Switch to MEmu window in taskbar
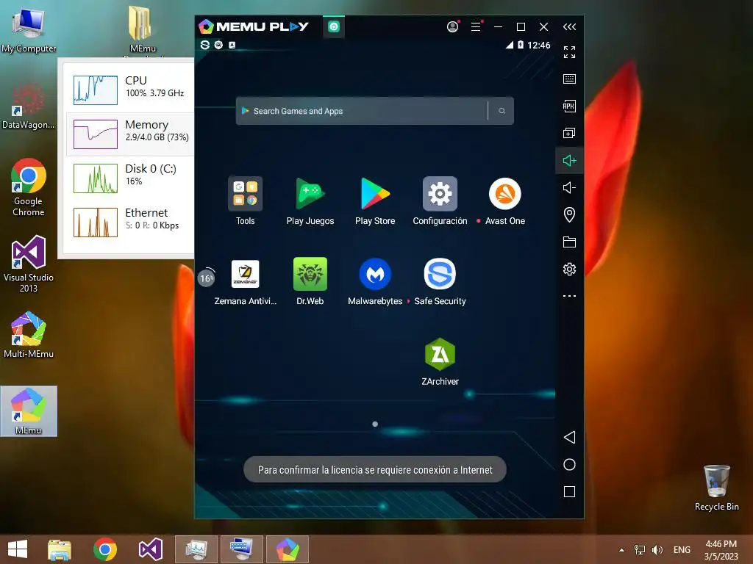 point(288,549)
